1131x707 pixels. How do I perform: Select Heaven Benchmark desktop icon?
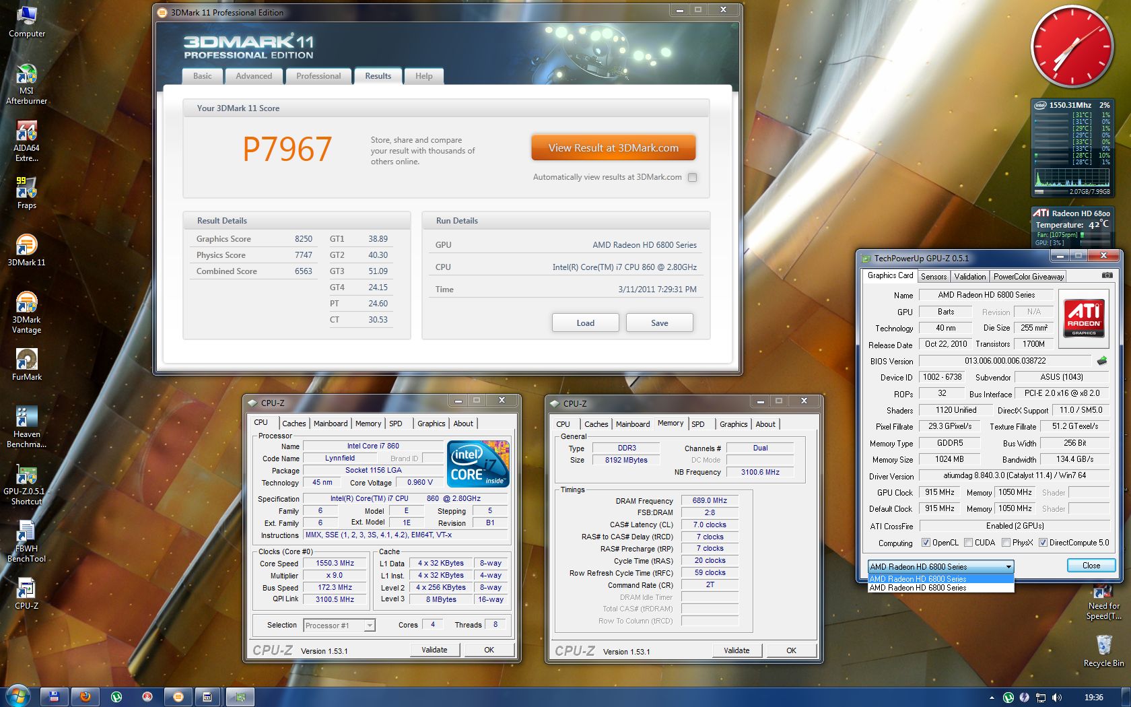tap(26, 427)
